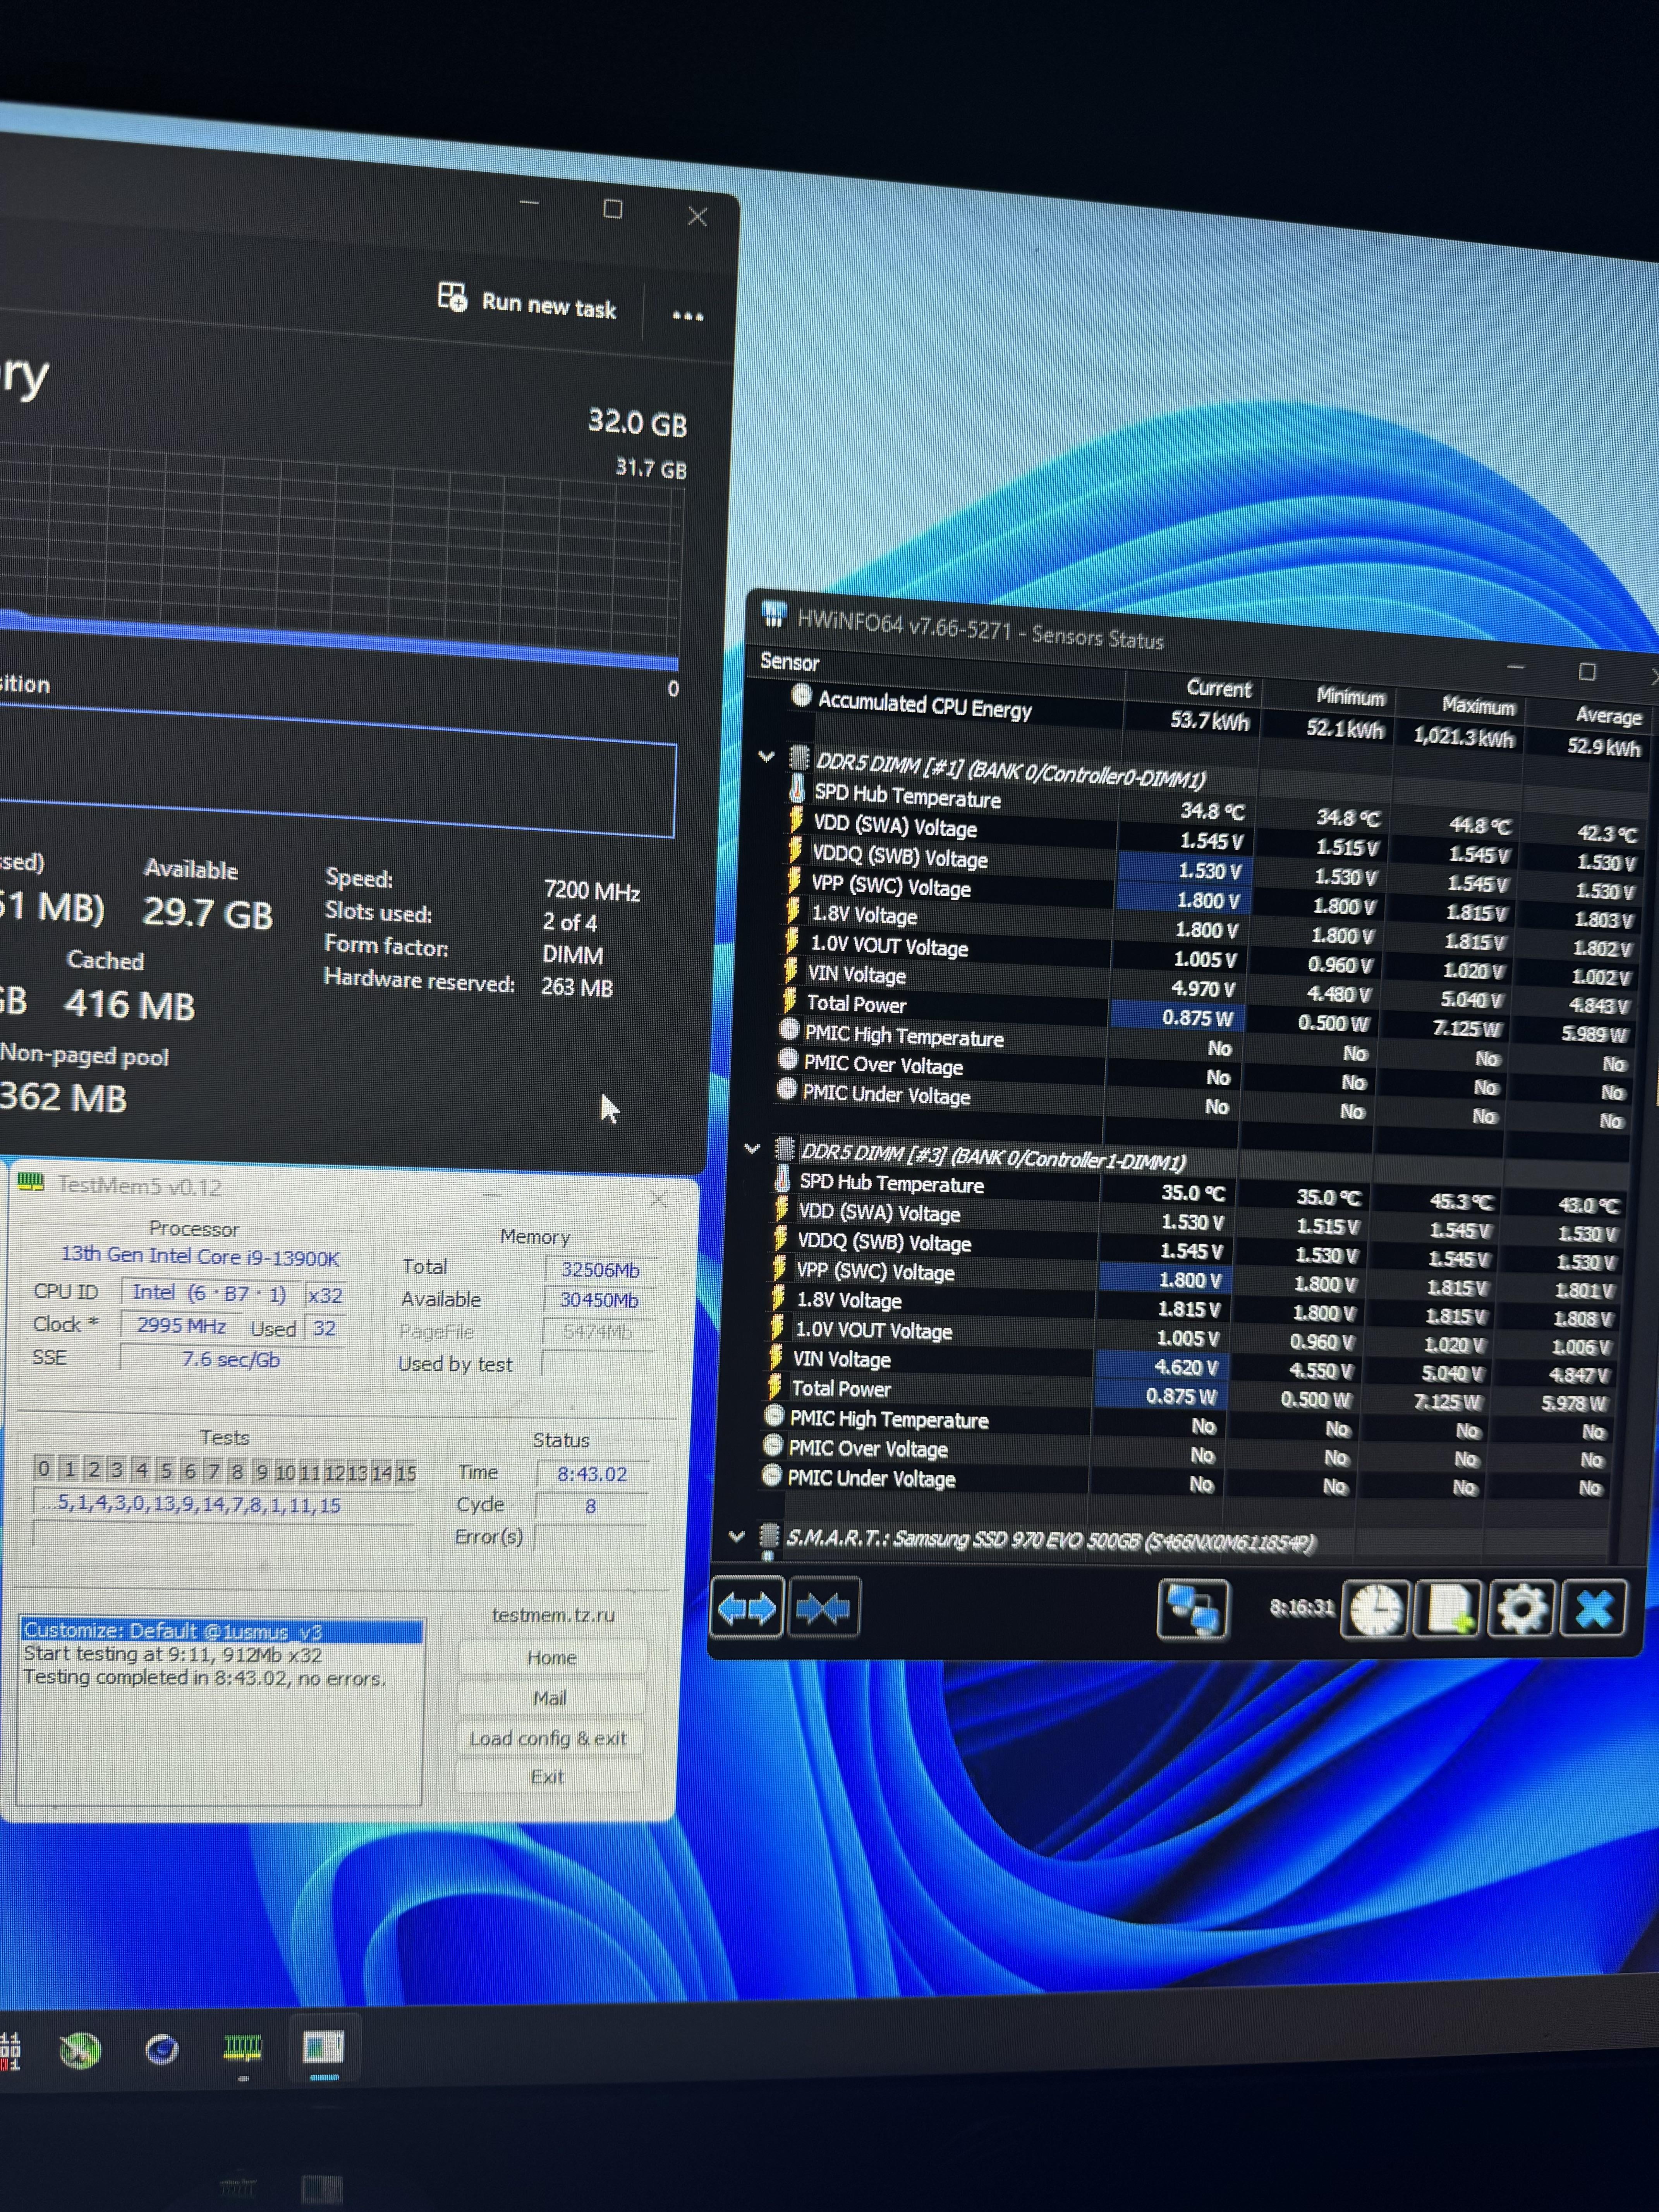Click memory chip icon beside DDR5 DIMM [#1]
The image size is (1659, 2212).
[x=799, y=757]
